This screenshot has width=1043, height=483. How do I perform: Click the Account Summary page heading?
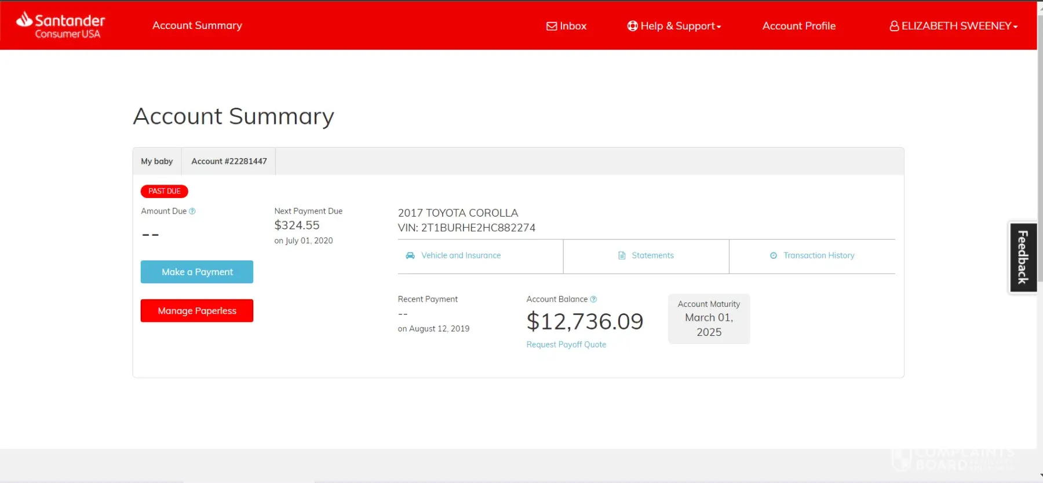(234, 116)
